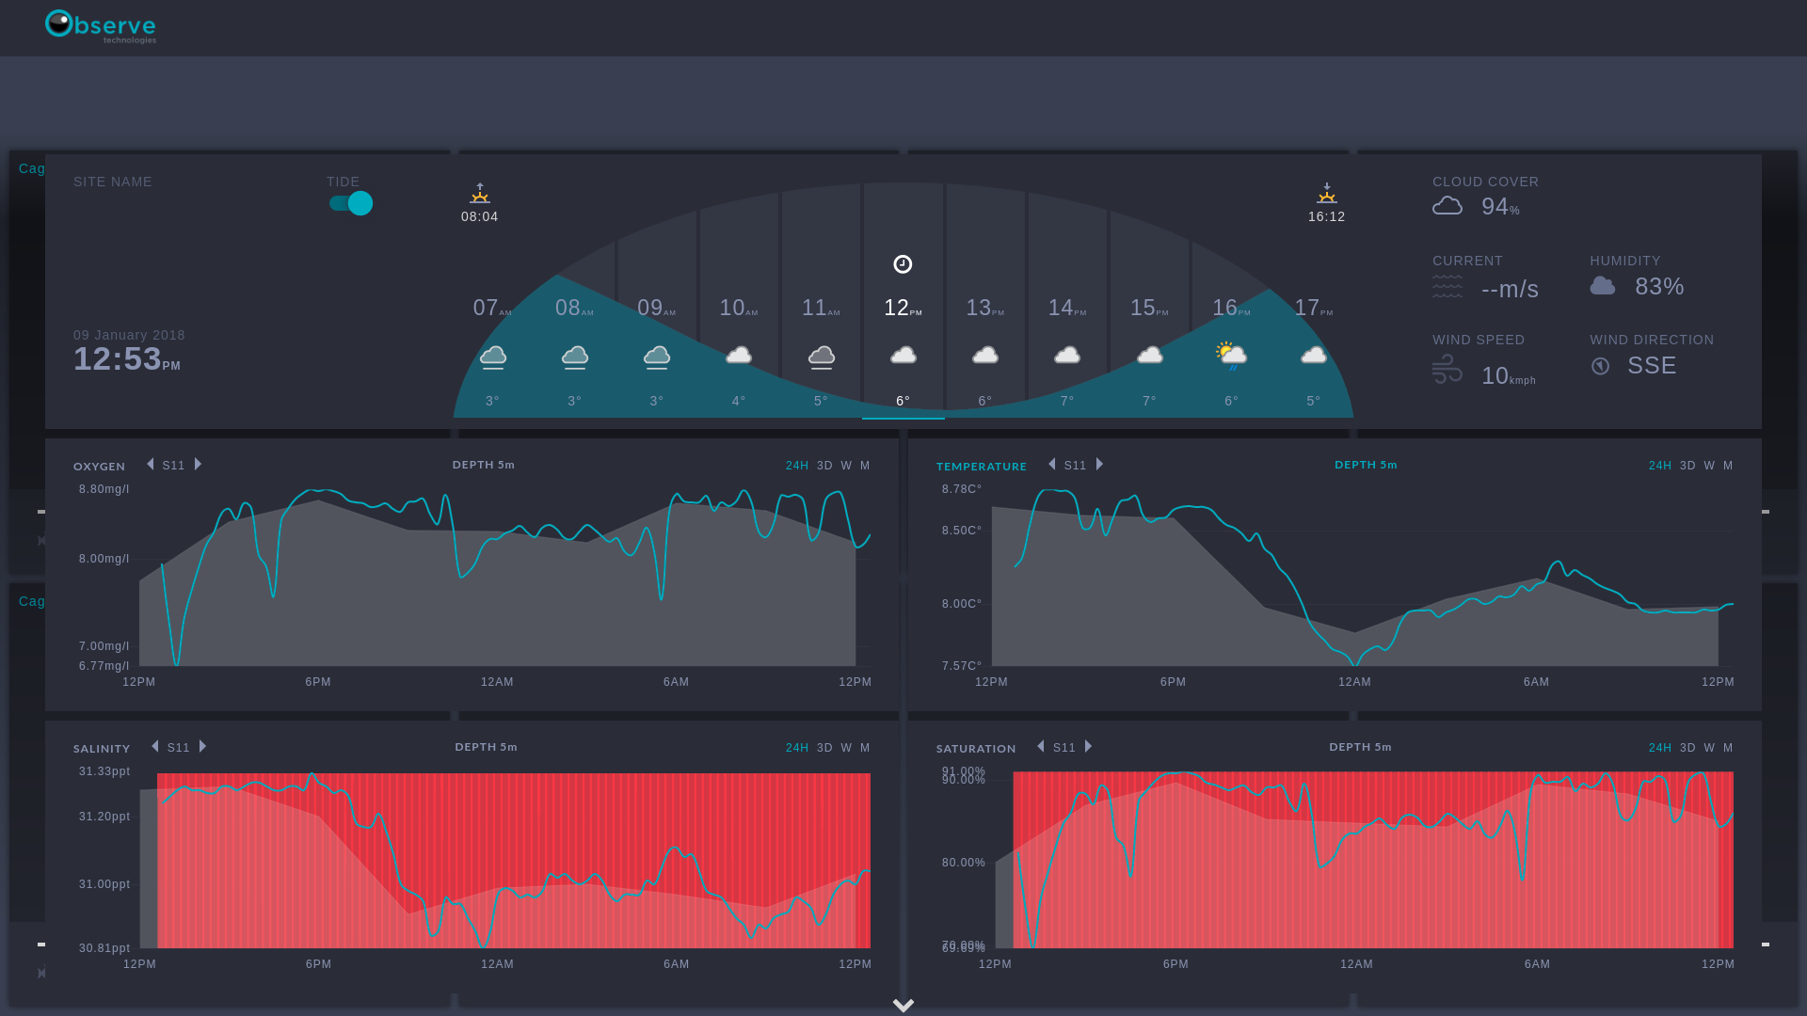The height and width of the screenshot is (1016, 1807).
Task: Click the 16PM sun-and-rain weather icon
Action: pos(1231,356)
